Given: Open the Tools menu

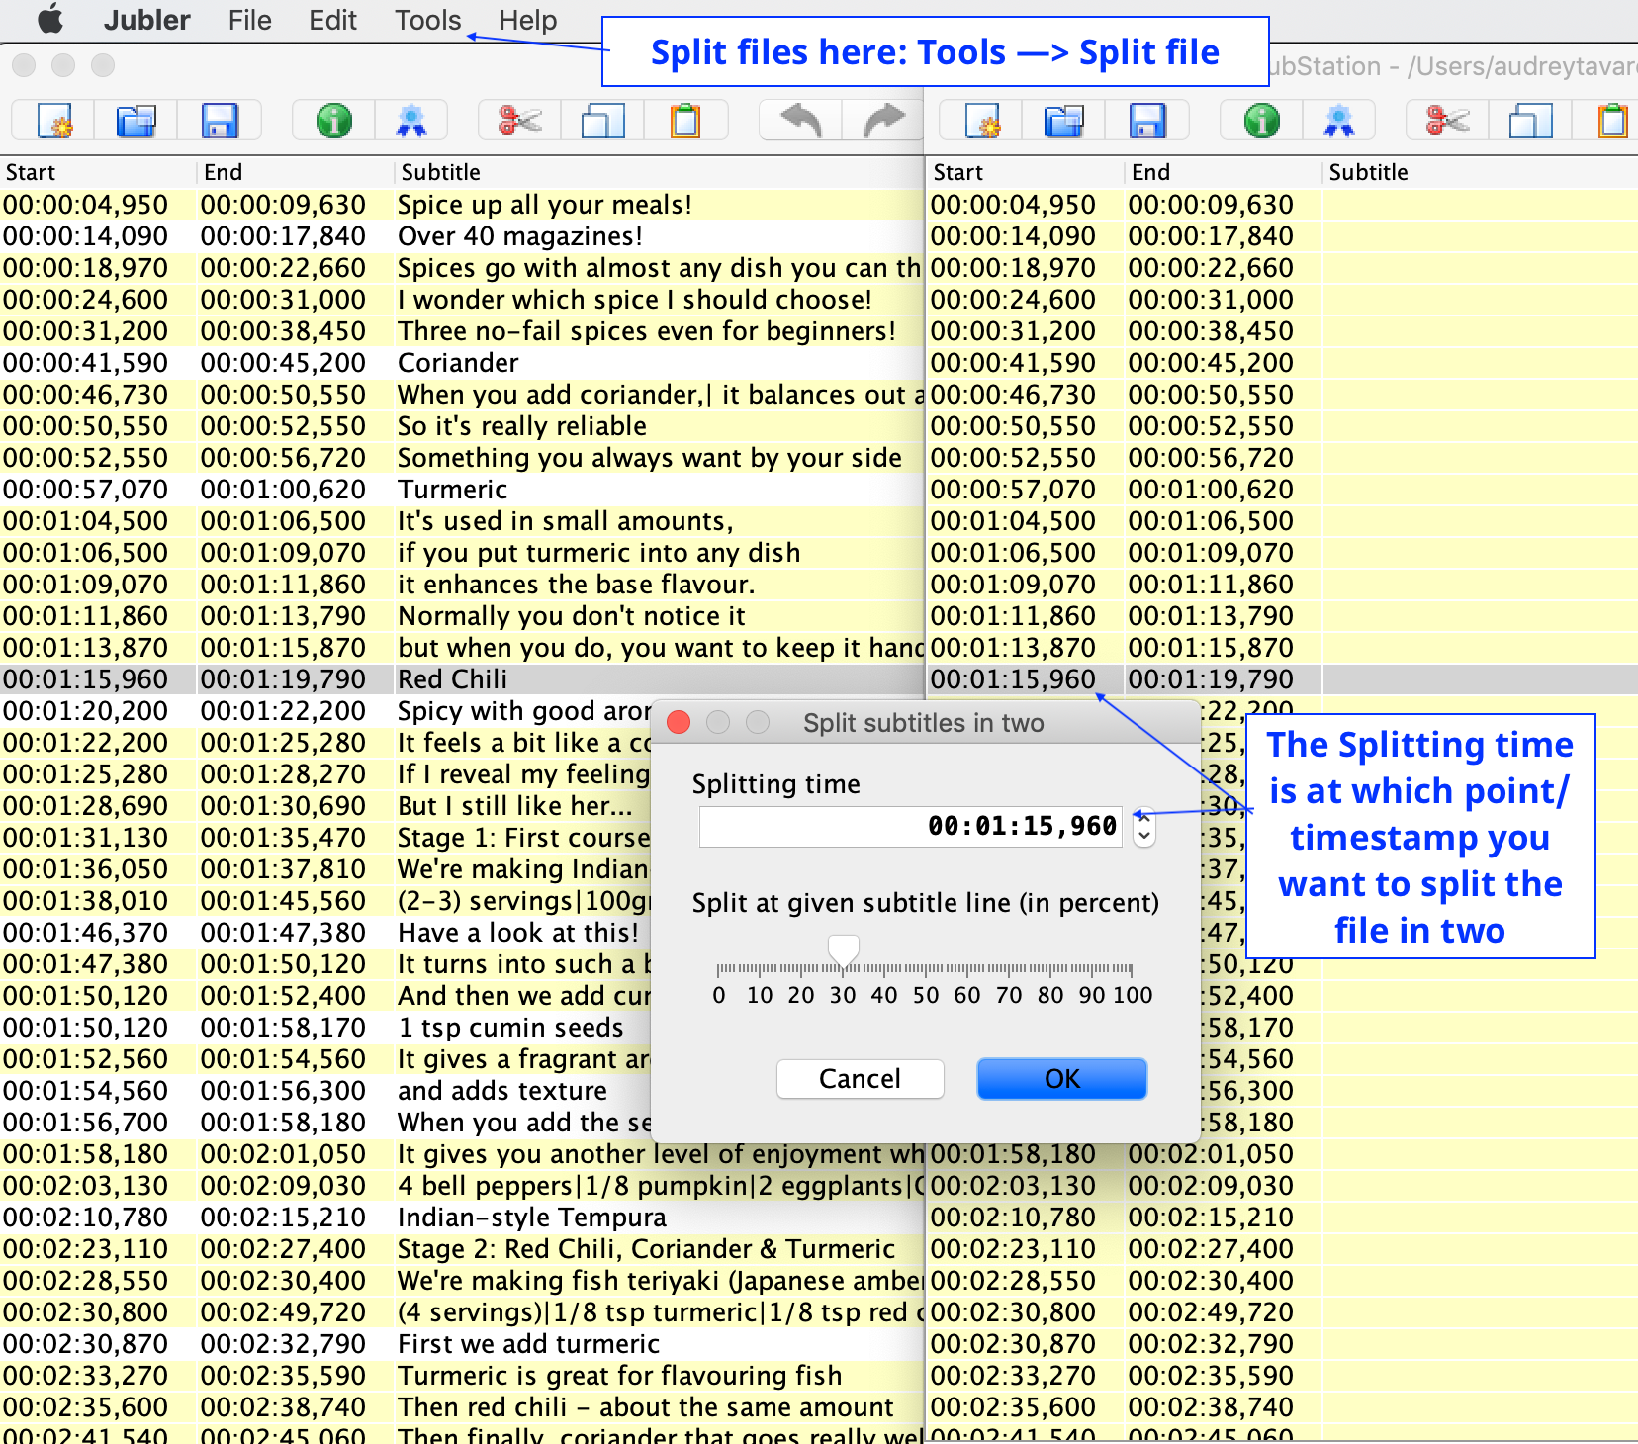Looking at the screenshot, I should click(x=427, y=20).
